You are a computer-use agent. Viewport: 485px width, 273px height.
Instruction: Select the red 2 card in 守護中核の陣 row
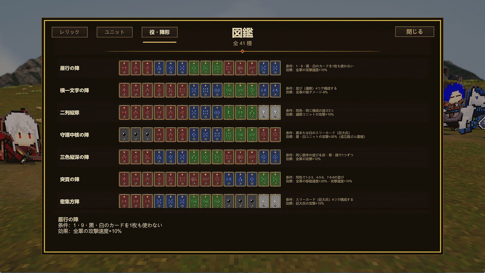click(159, 135)
